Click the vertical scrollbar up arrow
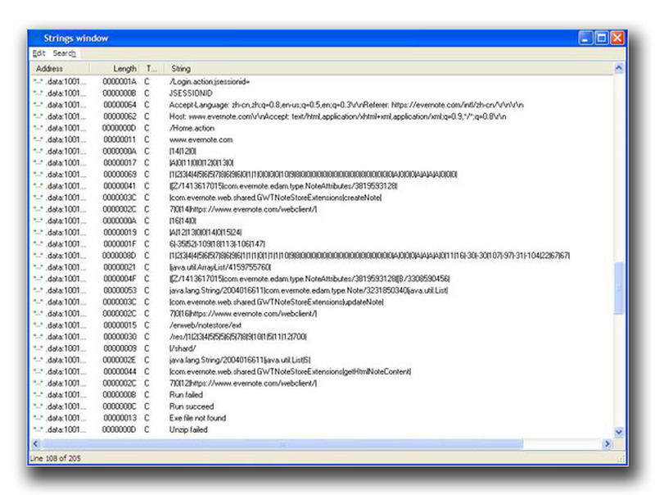The height and width of the screenshot is (495, 655). point(618,69)
